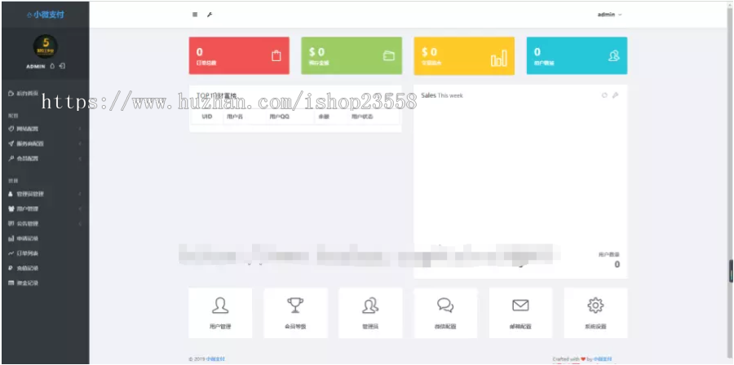Click the 用户数量 count in Sales panel

click(x=617, y=265)
